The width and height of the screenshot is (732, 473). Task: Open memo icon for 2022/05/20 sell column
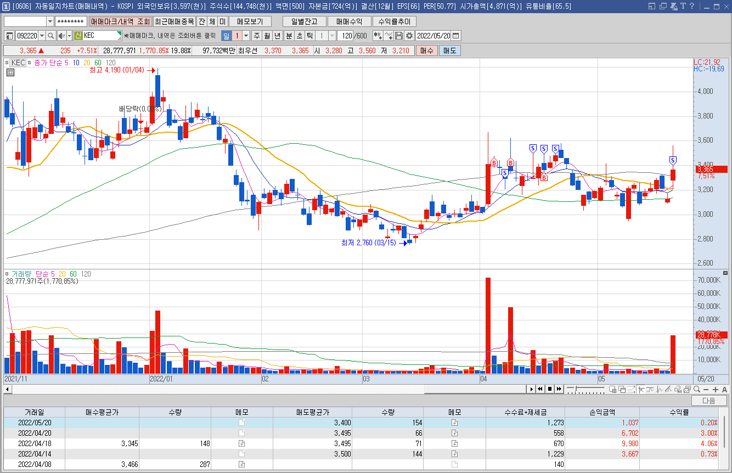[x=454, y=423]
